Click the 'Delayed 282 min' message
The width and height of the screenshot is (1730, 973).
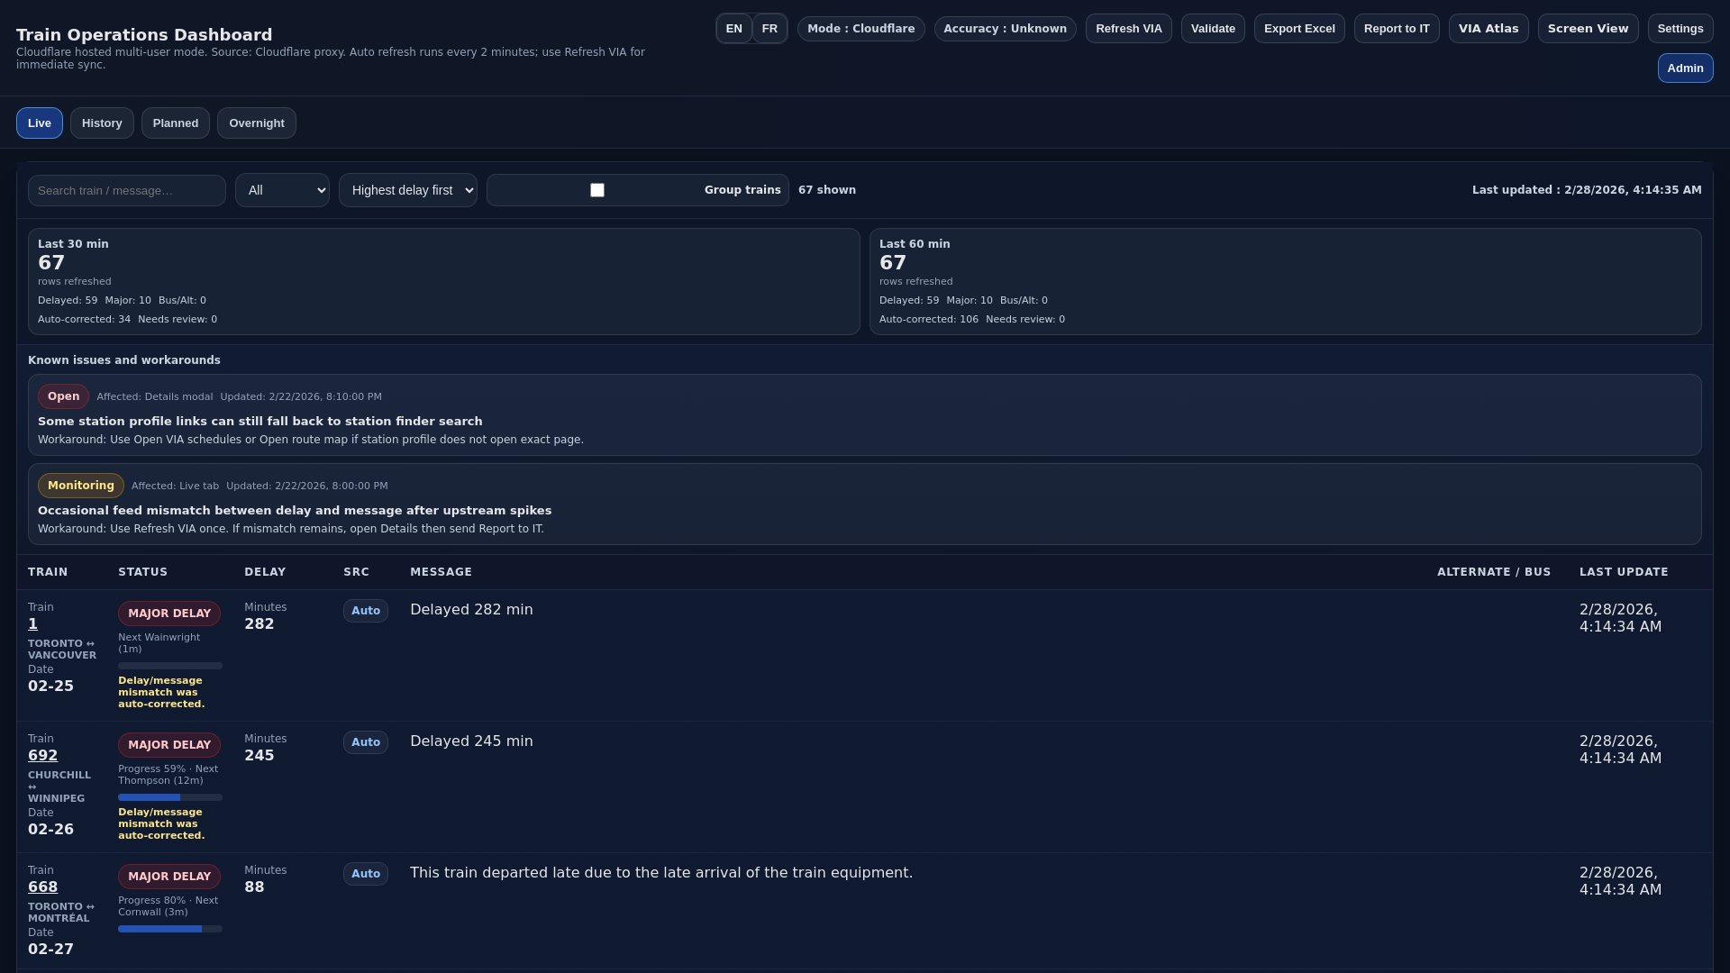coord(471,610)
